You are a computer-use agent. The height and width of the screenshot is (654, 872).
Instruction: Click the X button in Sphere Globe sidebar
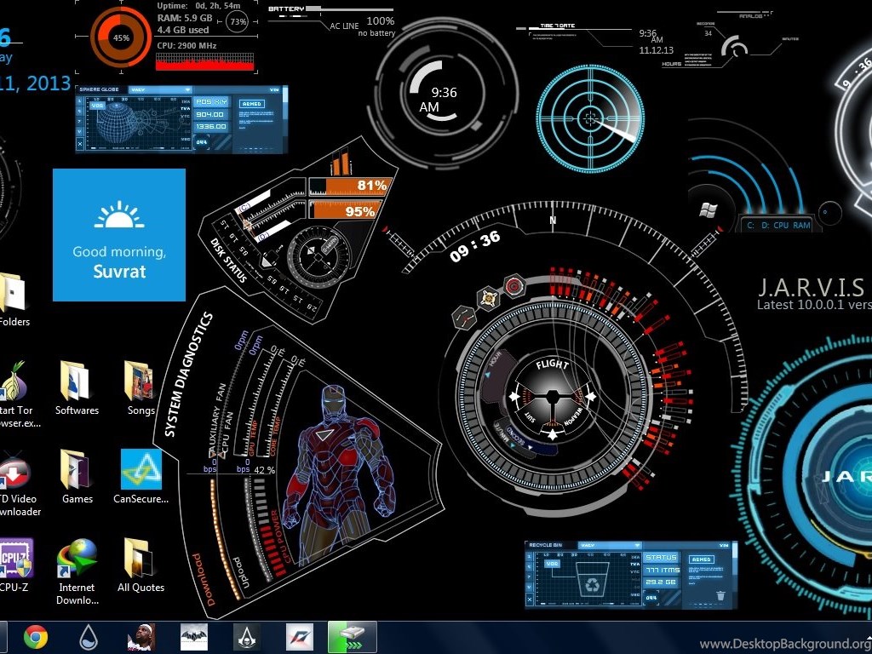coord(79,144)
